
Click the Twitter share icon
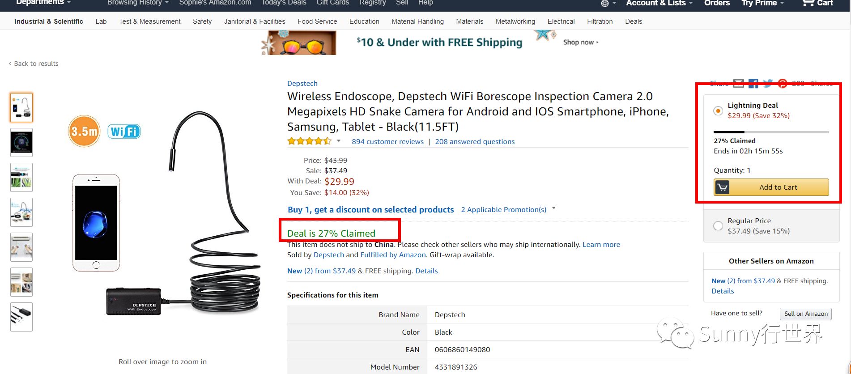click(x=768, y=83)
